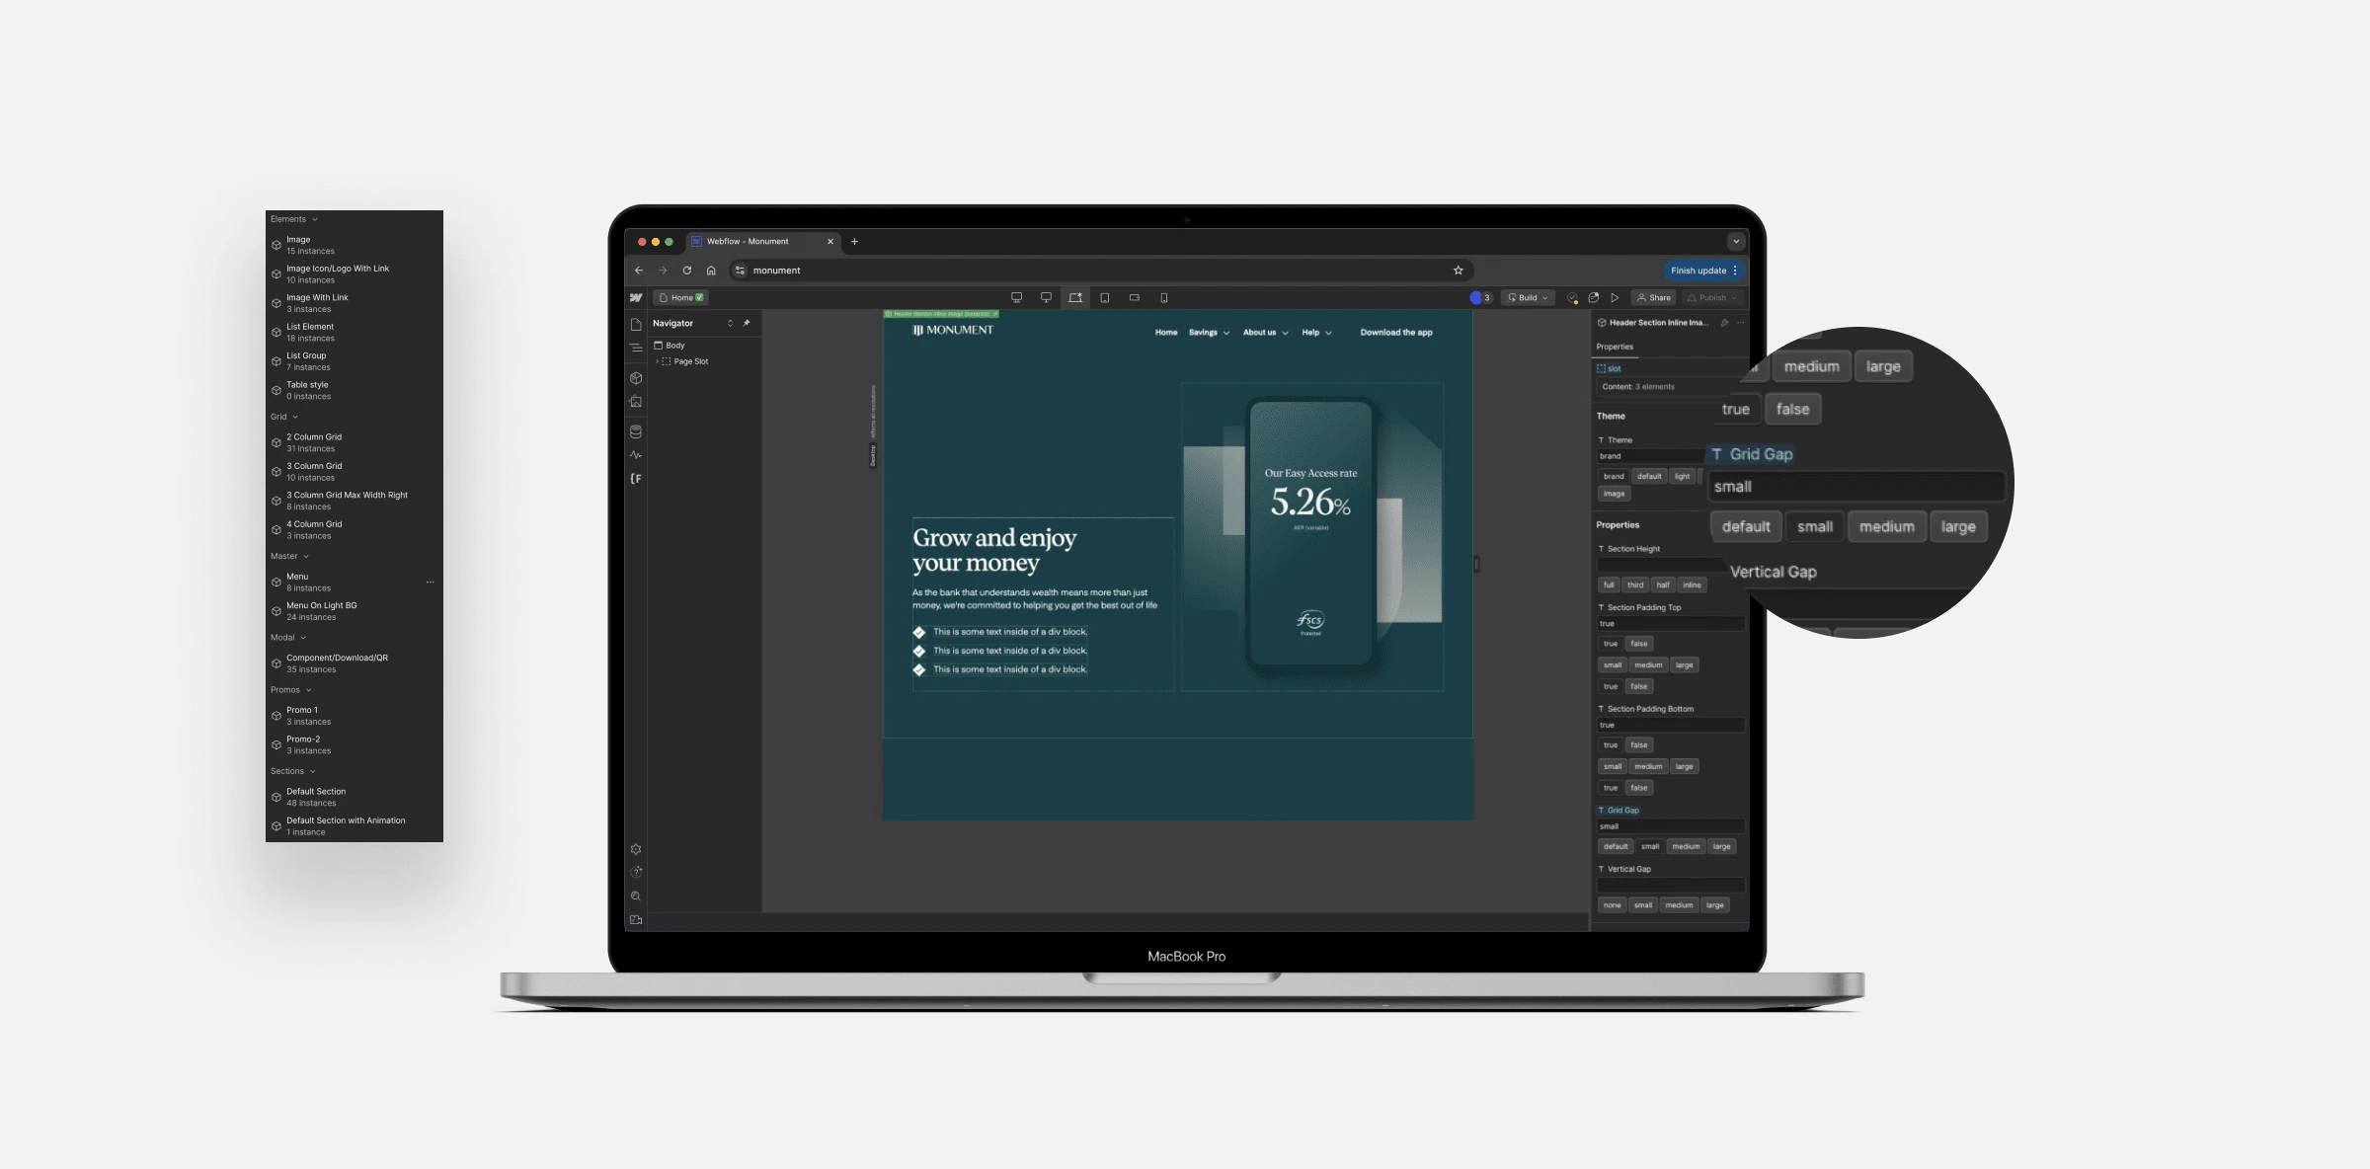Viewport: 2370px width, 1169px height.
Task: Open the Components cube icon in sidebar
Action: click(x=636, y=378)
